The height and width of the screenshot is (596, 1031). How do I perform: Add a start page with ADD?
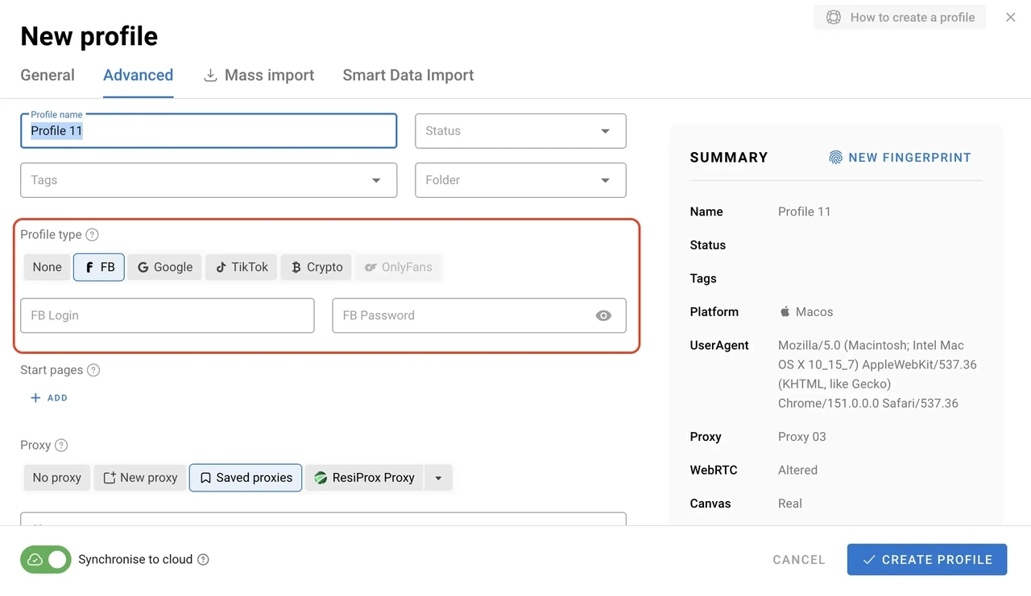[49, 398]
